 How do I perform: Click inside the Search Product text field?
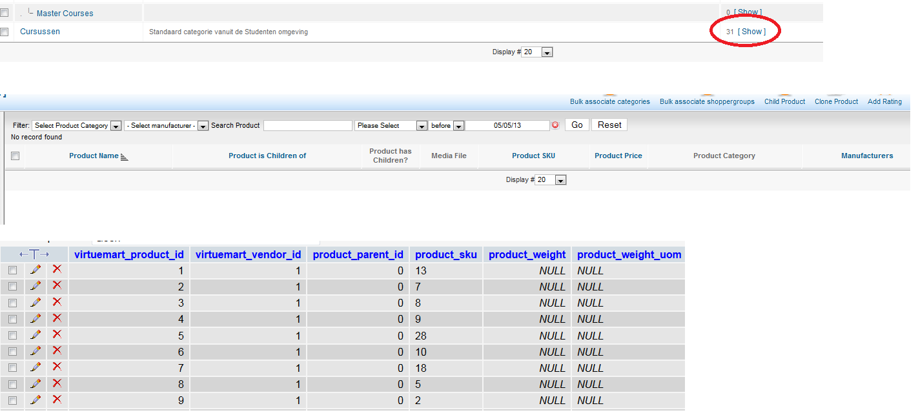[x=307, y=125]
